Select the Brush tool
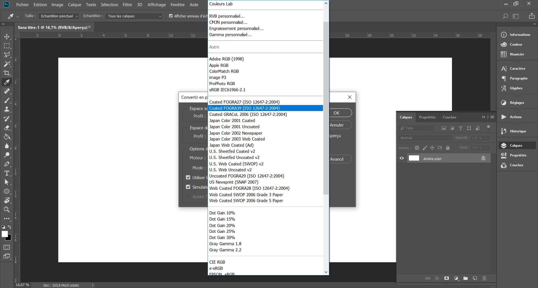The width and height of the screenshot is (538, 288). pyautogui.click(x=7, y=100)
